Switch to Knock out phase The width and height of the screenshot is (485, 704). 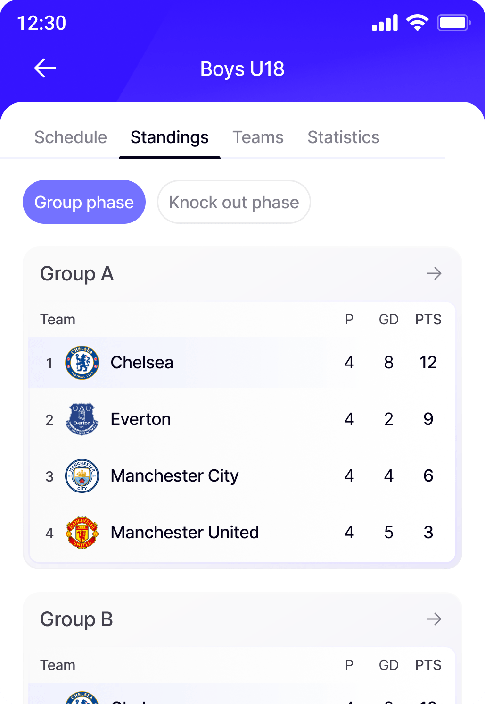[x=234, y=202]
